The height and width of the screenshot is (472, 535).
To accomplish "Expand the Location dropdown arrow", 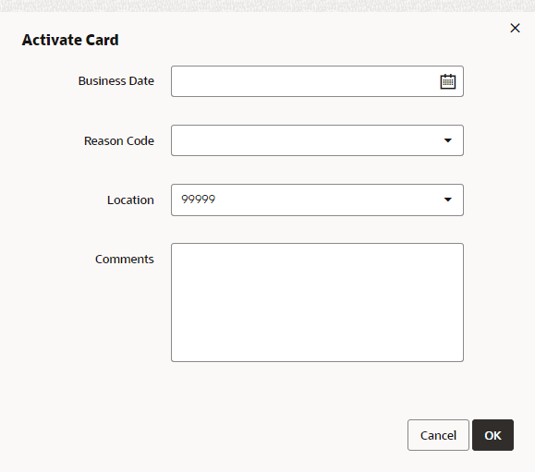I will (x=447, y=200).
